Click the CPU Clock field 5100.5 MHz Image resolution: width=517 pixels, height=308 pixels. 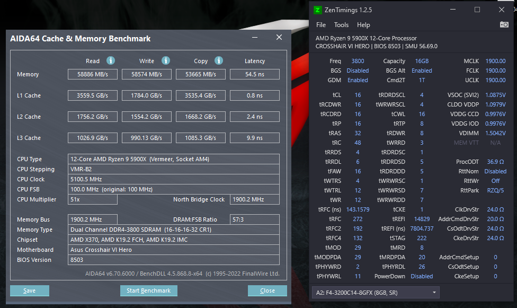(x=174, y=179)
